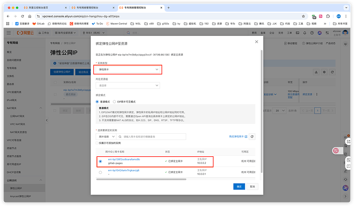Screen dimensions: 354x206
Task: Expand the 所在资源组 dropdown
Action: point(128,86)
